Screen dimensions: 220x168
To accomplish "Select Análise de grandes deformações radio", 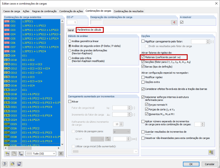I will 69,50.
